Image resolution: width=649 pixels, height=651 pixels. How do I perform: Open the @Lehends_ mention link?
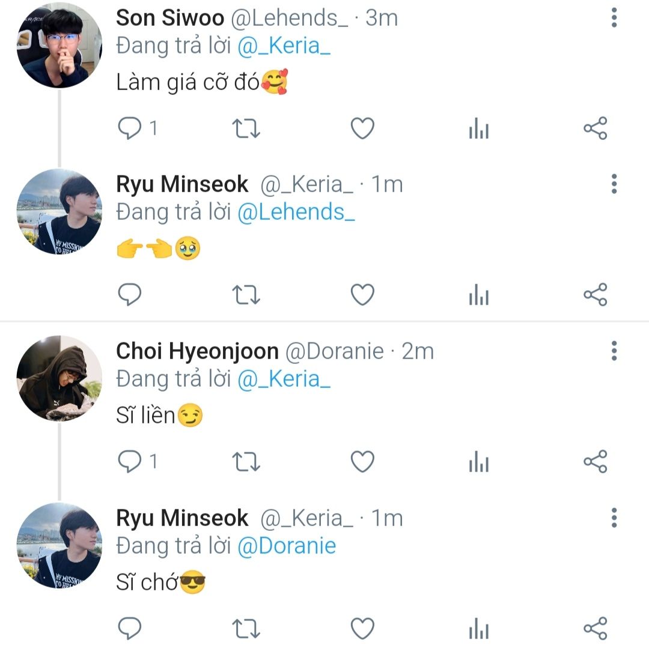296,213
